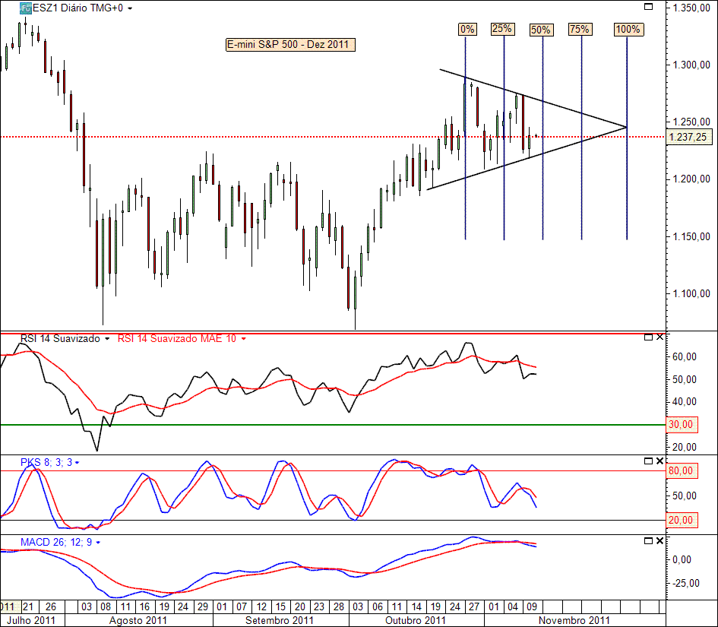Click the RSI 14 Suavizado indicator label
The width and height of the screenshot is (718, 627).
(61, 338)
